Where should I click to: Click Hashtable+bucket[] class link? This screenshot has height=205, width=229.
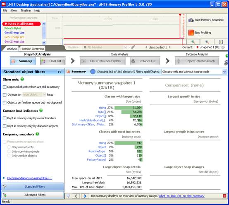92,120
